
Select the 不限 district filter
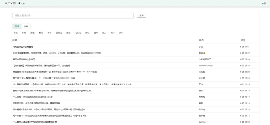(16, 33)
